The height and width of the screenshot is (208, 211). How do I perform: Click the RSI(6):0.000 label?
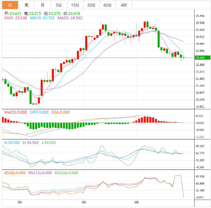tap(15, 173)
